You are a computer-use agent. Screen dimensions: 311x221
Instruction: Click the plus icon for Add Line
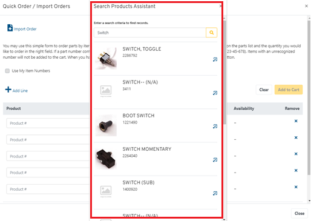[x=8, y=90]
